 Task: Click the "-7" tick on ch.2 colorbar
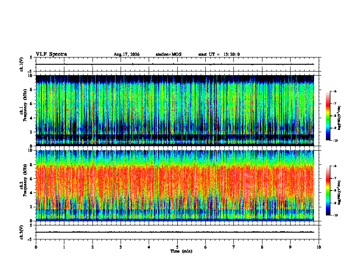coord(335,178)
